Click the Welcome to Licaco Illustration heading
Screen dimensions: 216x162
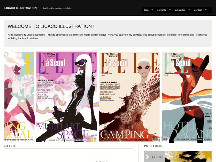pos(51,26)
